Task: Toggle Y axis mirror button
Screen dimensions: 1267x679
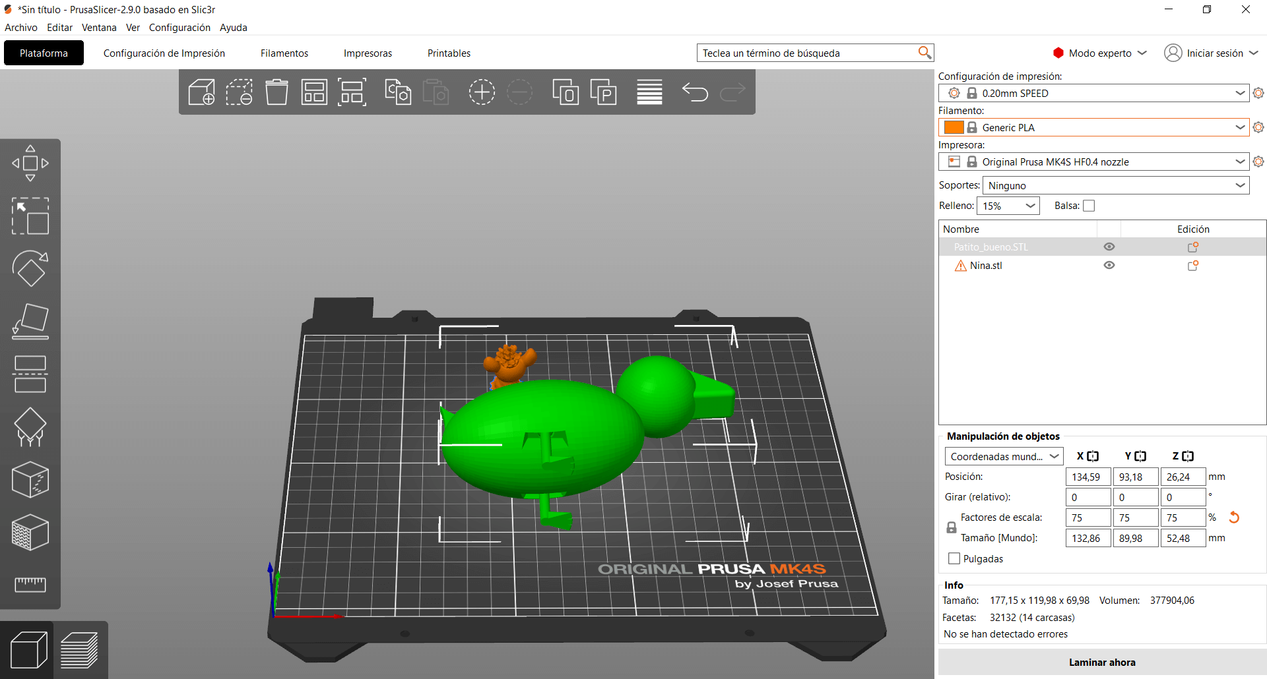Action: 1140,456
